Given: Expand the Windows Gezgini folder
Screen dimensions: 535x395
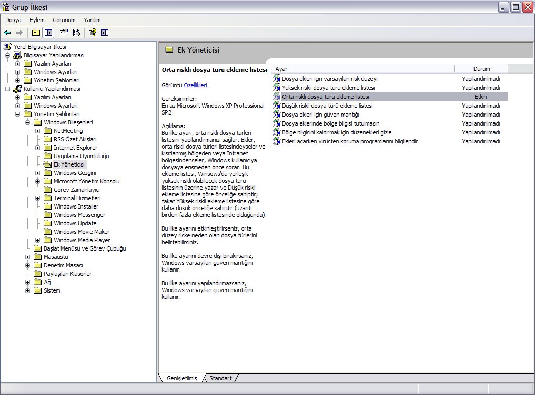Looking at the screenshot, I should point(38,173).
